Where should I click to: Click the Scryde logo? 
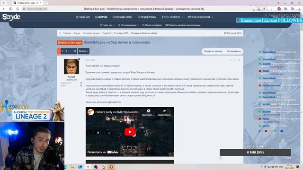[x=11, y=17]
